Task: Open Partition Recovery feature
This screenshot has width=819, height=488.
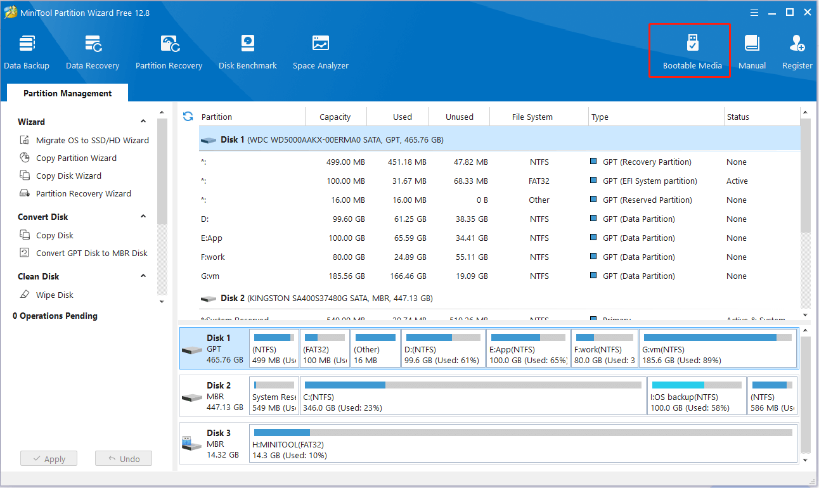Action: 169,53
